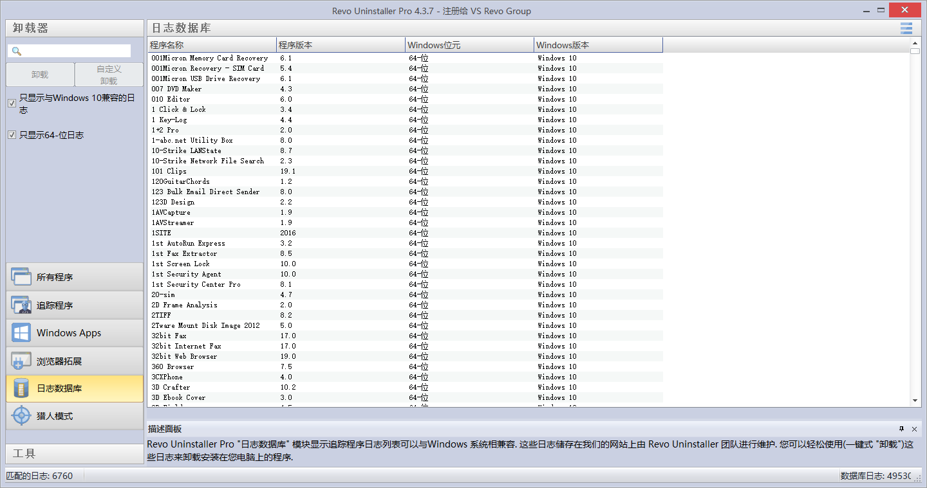Select the 32bit Internet Fax row
Screen dimensions: 927x488
(406, 346)
